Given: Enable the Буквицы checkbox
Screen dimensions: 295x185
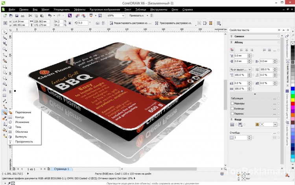Looking at the screenshot, I should tap(232, 108).
